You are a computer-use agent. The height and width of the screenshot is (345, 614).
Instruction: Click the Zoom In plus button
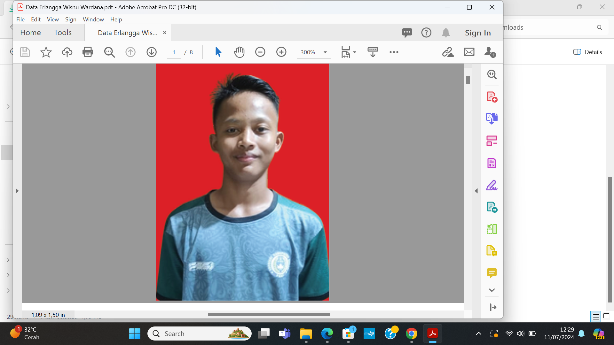tap(281, 52)
